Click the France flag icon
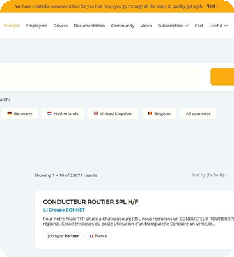This screenshot has width=234, height=257. 91,236
